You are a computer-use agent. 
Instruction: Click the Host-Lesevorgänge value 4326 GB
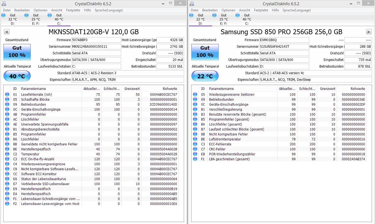coord(170,40)
